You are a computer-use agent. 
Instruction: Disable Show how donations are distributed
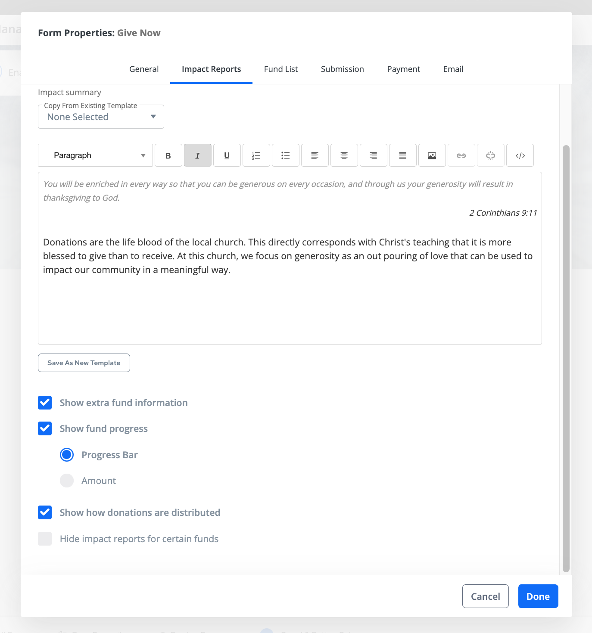click(x=45, y=512)
